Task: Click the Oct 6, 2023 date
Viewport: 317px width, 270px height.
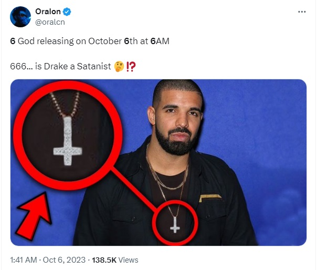Action: (x=64, y=259)
